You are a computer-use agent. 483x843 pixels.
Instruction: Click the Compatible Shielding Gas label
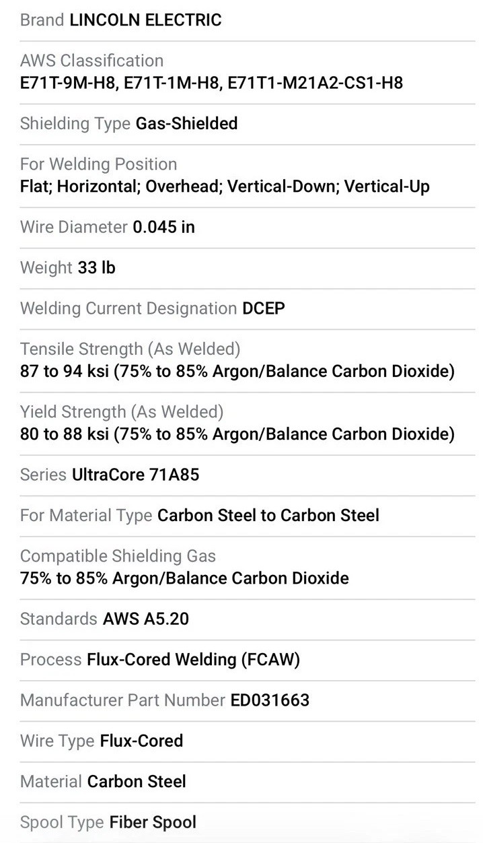click(118, 556)
